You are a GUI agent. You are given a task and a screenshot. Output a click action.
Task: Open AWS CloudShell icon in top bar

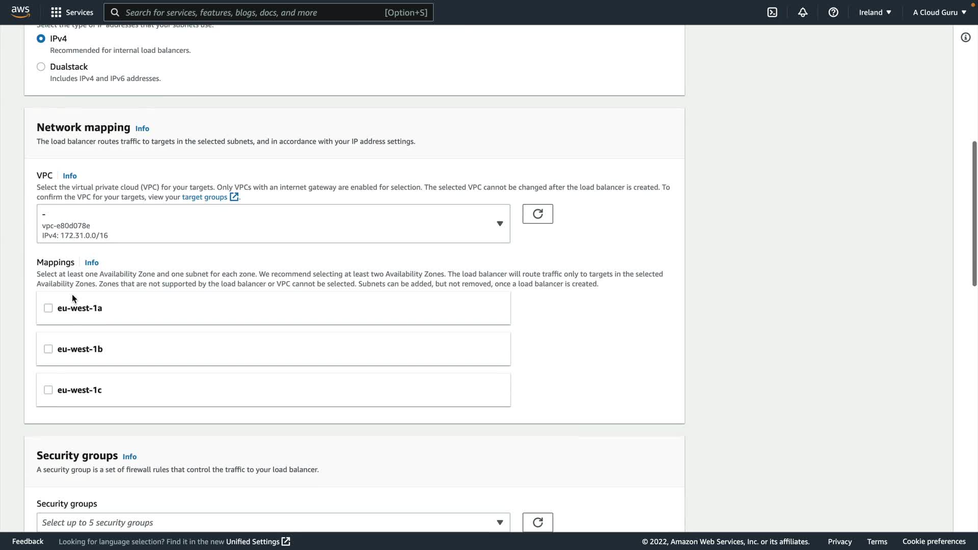pos(772,12)
